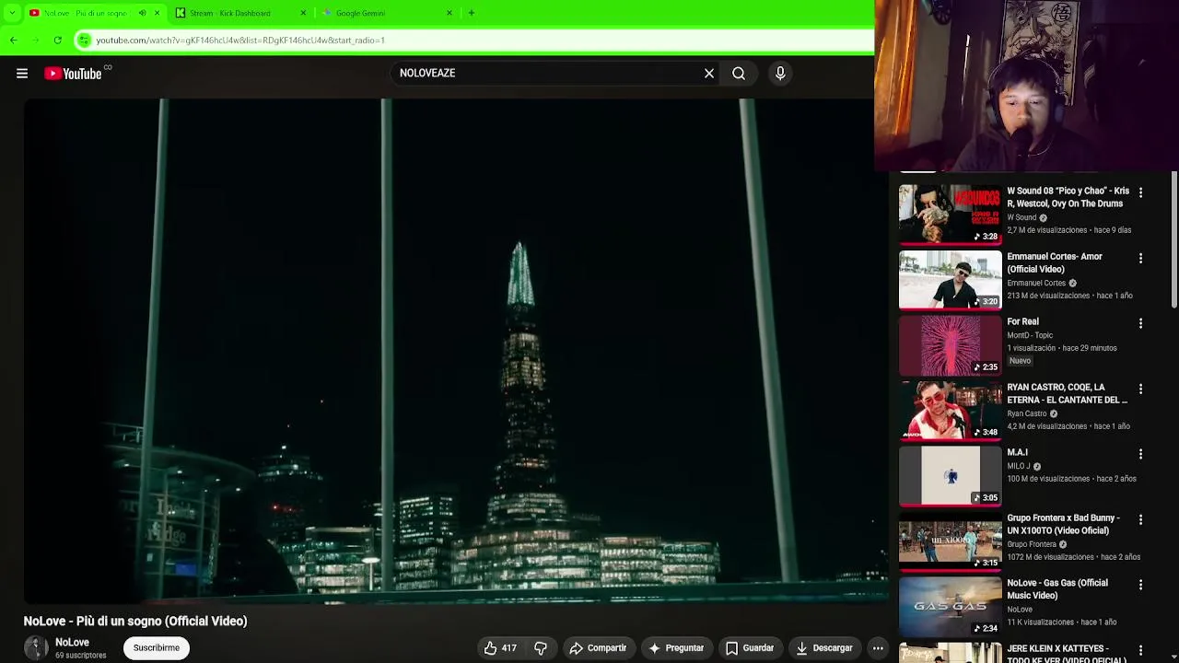Clear the NOLOVEAZE search text

(709, 74)
